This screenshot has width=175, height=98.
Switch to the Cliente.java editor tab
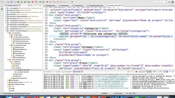[64, 5]
